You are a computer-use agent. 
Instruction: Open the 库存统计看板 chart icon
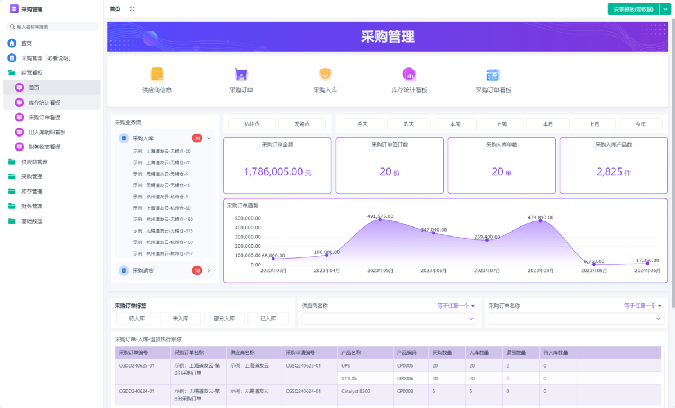409,74
